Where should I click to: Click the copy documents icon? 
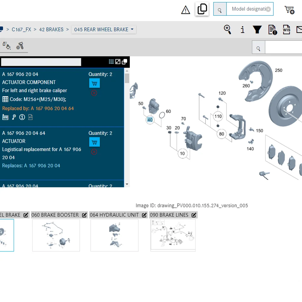(202, 9)
